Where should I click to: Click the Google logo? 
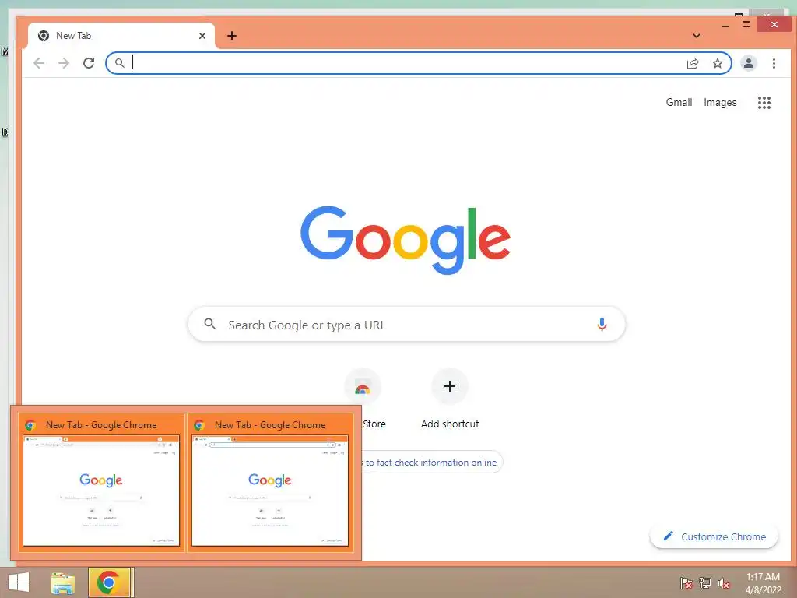tap(406, 240)
